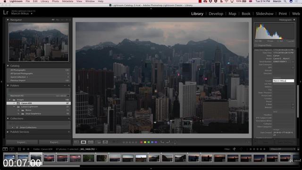Go back with filmstrip left arrow
The height and width of the screenshot is (170, 302).
coord(24,149)
